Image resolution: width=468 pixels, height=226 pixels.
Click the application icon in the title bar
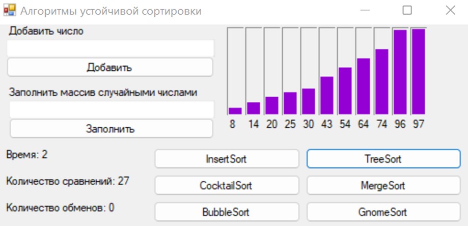click(10, 11)
